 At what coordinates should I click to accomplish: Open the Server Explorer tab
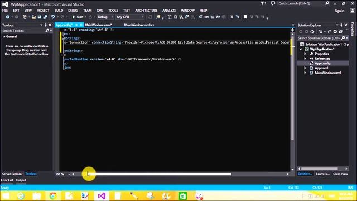(x=12, y=174)
